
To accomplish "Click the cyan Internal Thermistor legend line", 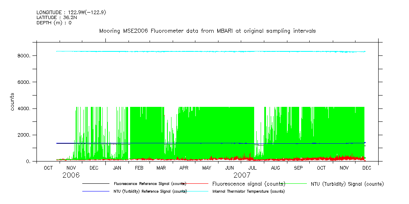I will 195,191.
